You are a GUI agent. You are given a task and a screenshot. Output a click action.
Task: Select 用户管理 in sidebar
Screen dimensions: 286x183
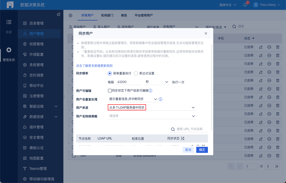[39, 34]
